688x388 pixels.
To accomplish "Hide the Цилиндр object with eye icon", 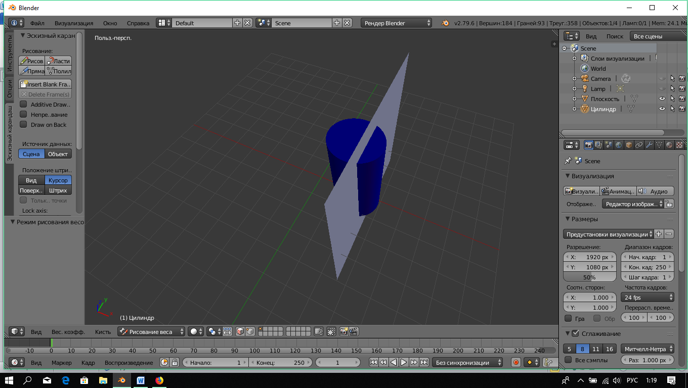I will pos(662,109).
